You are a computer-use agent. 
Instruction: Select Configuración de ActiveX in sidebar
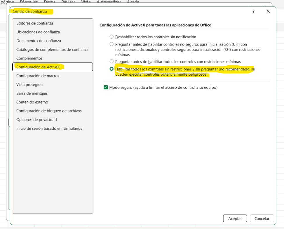click(53, 67)
